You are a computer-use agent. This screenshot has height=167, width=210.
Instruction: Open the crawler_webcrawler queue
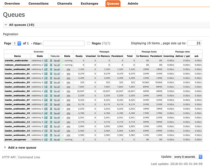pyautogui.click(x=16, y=60)
